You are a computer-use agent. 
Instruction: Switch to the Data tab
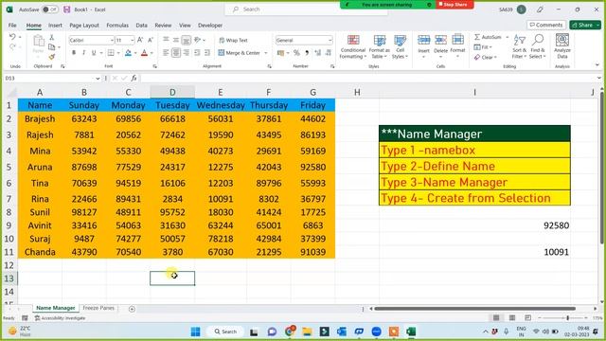point(141,26)
